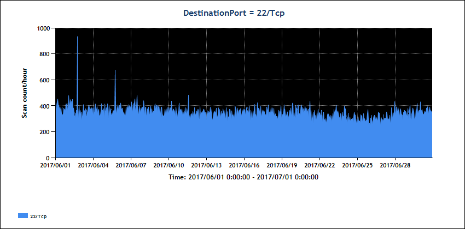This screenshot has height=229, width=465.
Task: Click the chart title DestinationPort = 22/Tcp
Action: (233, 13)
